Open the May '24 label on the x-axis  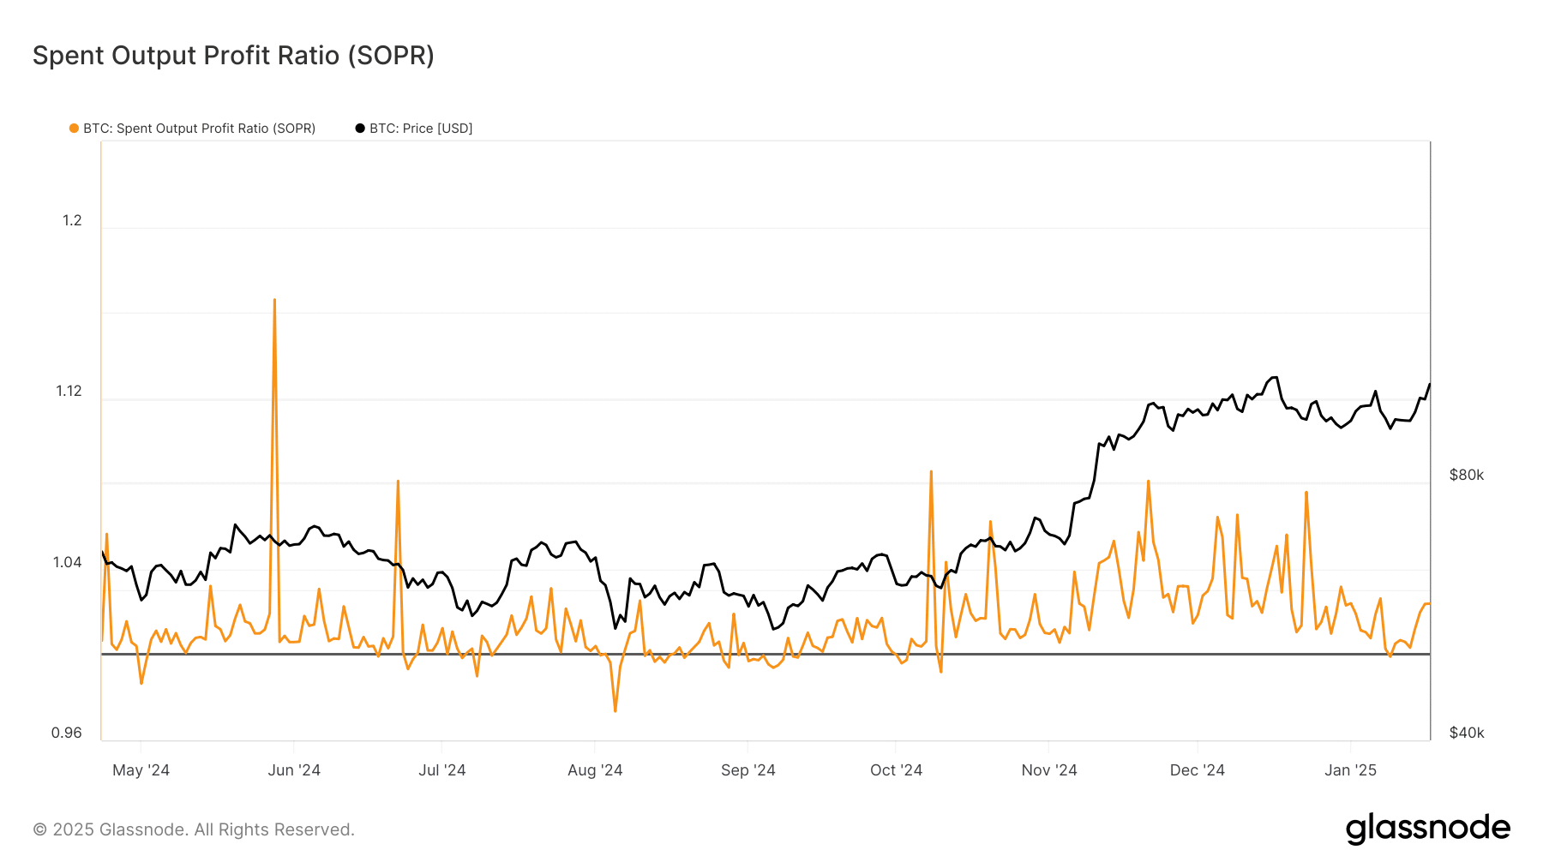click(x=142, y=769)
